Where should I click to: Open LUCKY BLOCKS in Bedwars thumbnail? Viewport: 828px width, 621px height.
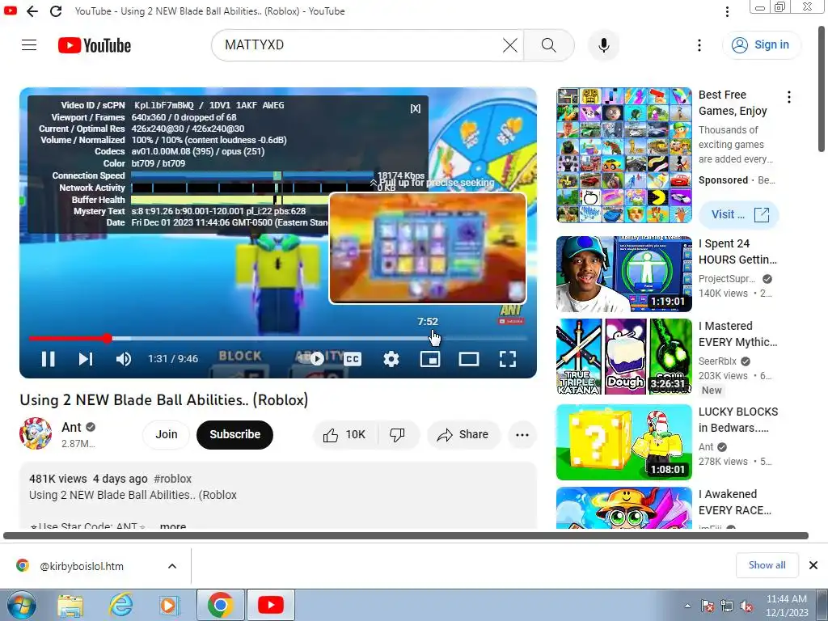(624, 442)
